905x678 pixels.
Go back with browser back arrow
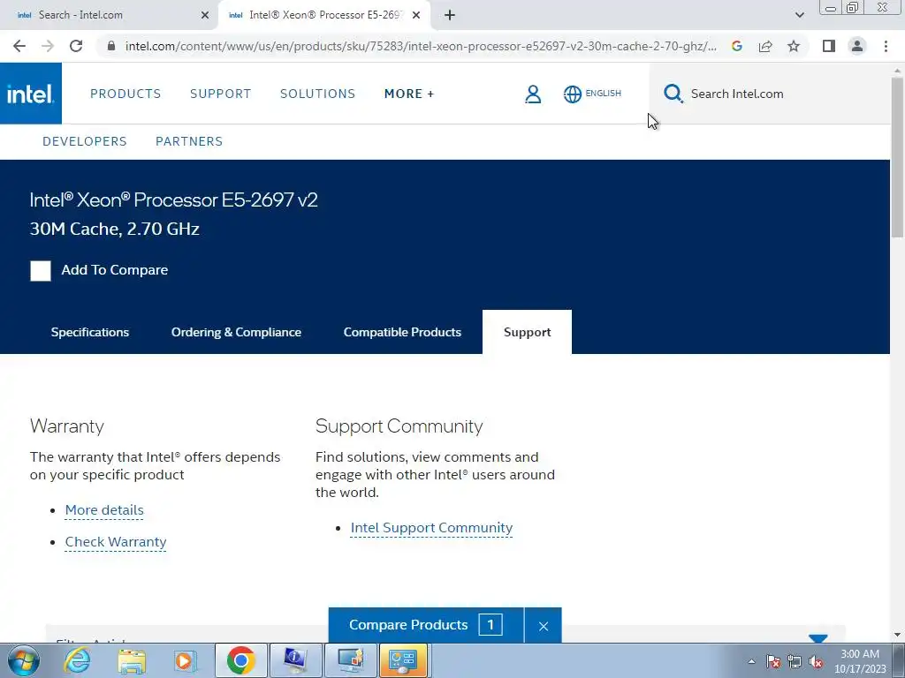[x=19, y=46]
